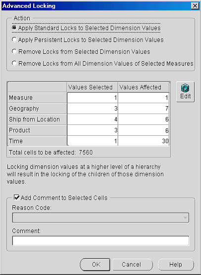Click the Values Affected column header
The width and height of the screenshot is (201, 275).
click(x=144, y=87)
